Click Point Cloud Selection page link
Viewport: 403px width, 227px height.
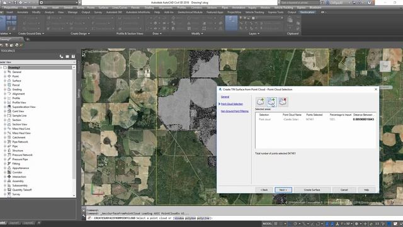pyautogui.click(x=232, y=104)
